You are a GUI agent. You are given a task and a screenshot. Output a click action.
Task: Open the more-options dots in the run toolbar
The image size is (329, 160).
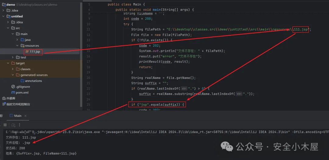19,125
